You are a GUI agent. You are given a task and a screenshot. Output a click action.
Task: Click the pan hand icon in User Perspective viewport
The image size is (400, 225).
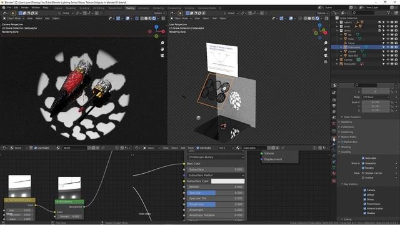326,49
